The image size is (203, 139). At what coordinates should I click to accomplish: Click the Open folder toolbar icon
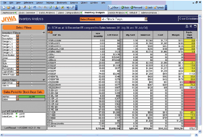point(9,8)
